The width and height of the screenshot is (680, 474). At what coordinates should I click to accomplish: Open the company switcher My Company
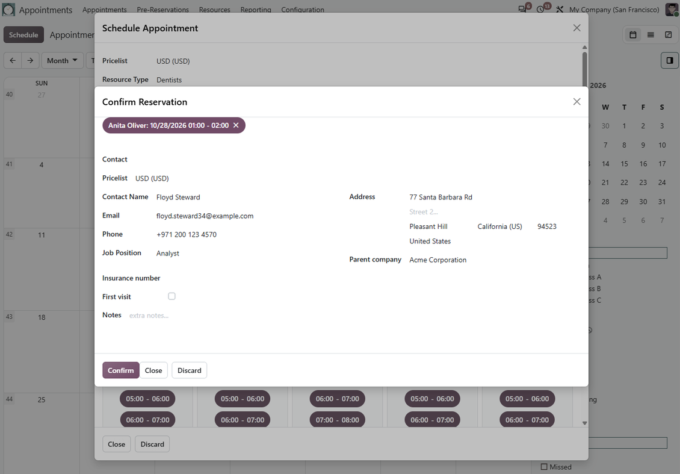614,10
